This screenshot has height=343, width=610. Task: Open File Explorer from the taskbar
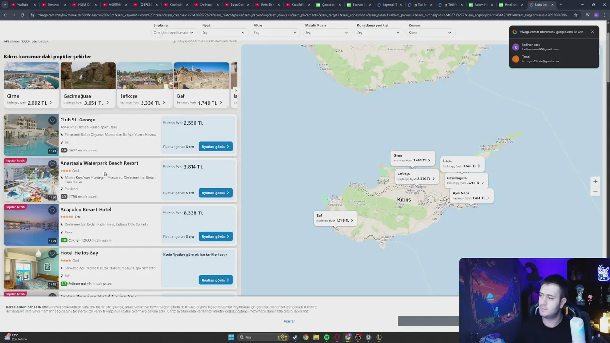tap(316, 337)
